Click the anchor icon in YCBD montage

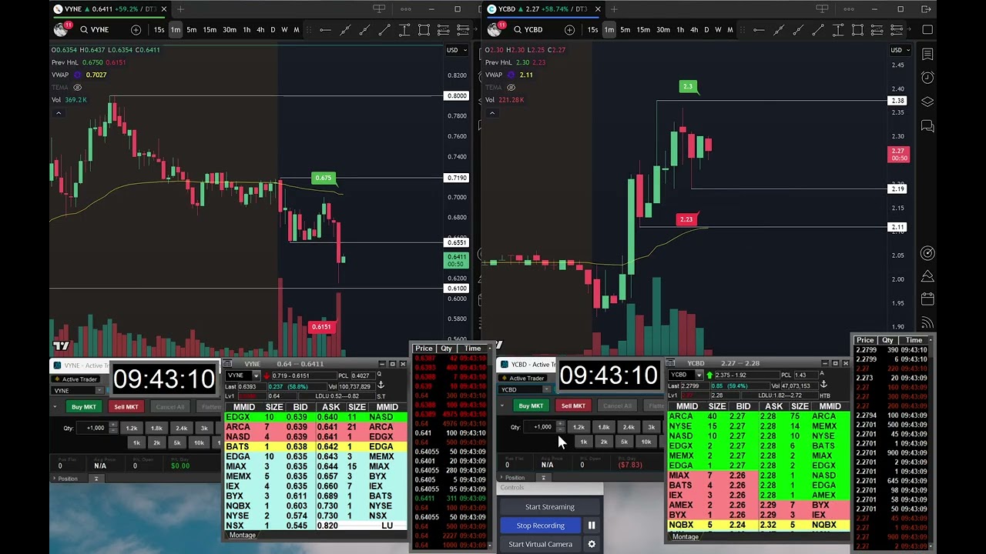pyautogui.click(x=823, y=383)
